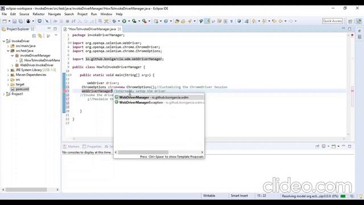The image size is (364, 205).
Task: Click Project Explorer horizontal scrollbar
Action: 26,190
